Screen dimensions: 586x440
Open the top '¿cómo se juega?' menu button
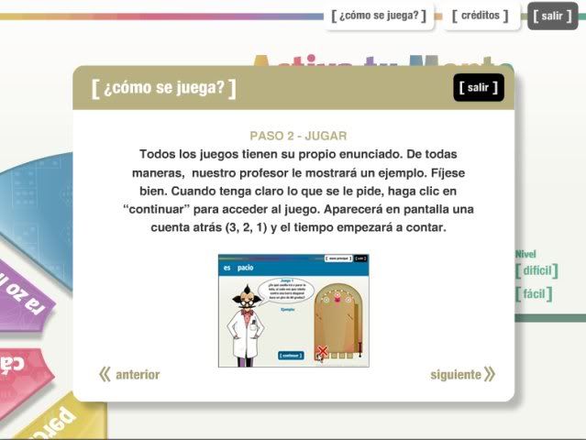pyautogui.click(x=379, y=16)
